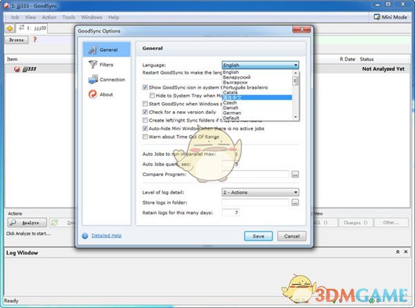Click the green Sync button icon
This screenshot has height=308, width=415.
click(54, 222)
